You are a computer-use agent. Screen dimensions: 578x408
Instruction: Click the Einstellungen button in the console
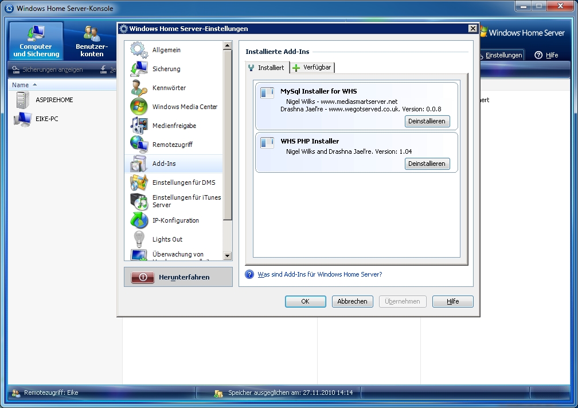tap(502, 55)
